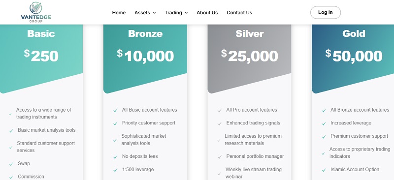Click the checkmark next to Swap
394x180 pixels.
tap(11, 164)
